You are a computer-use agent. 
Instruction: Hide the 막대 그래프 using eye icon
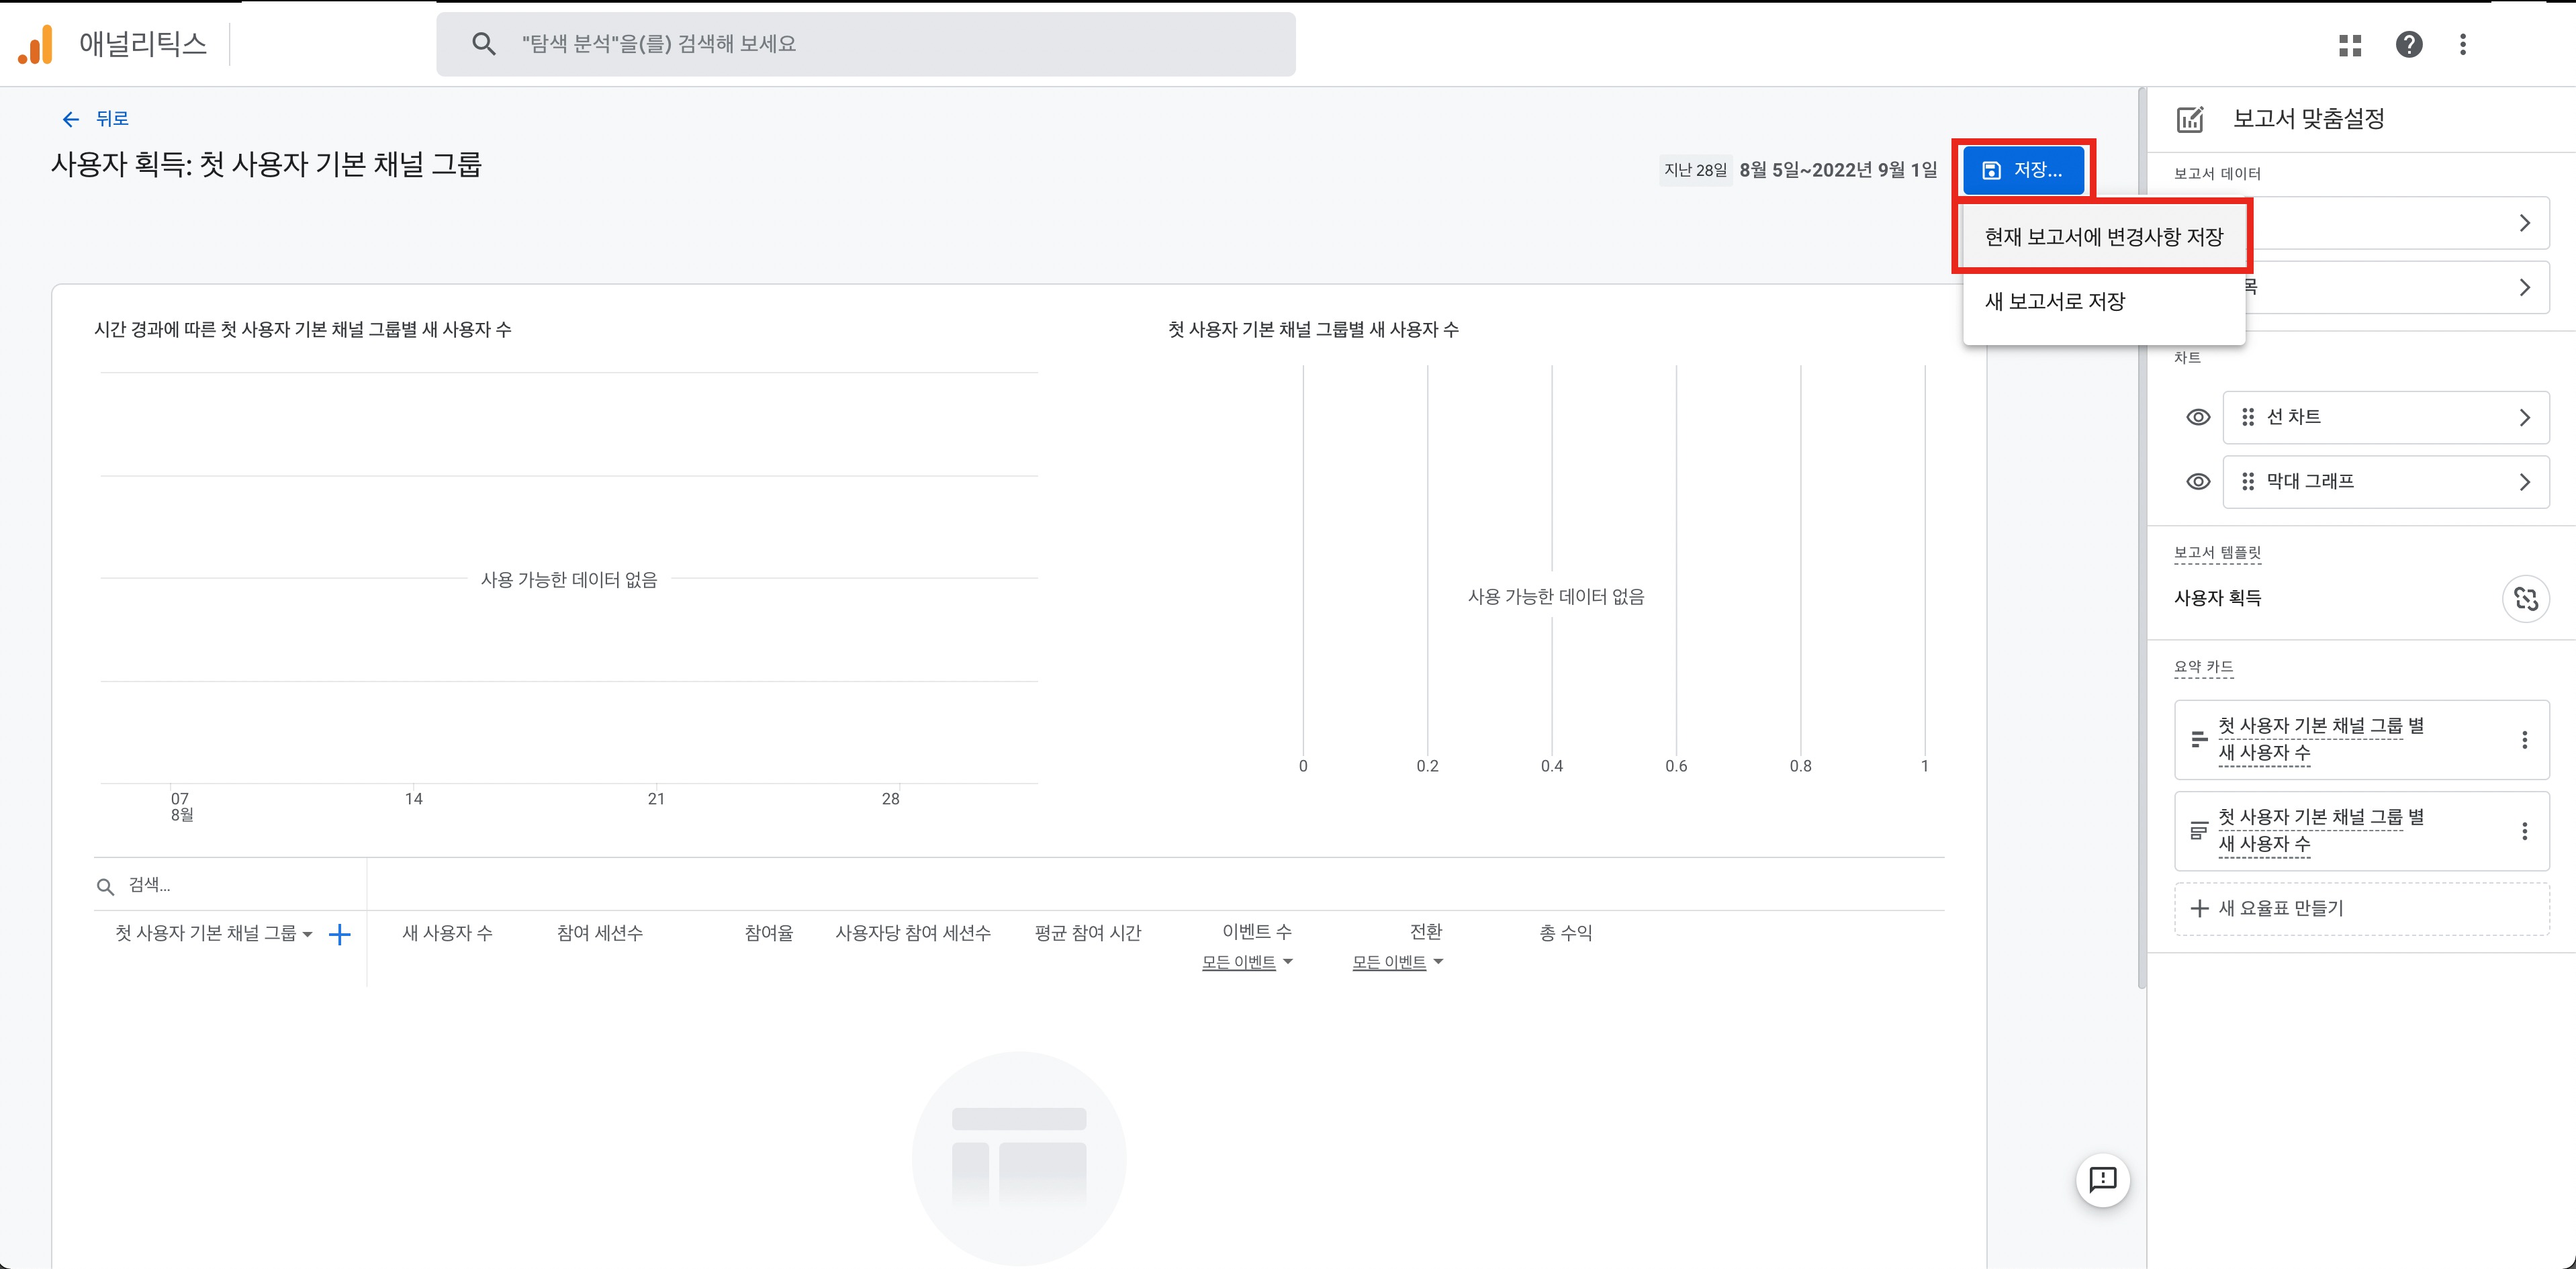2198,482
